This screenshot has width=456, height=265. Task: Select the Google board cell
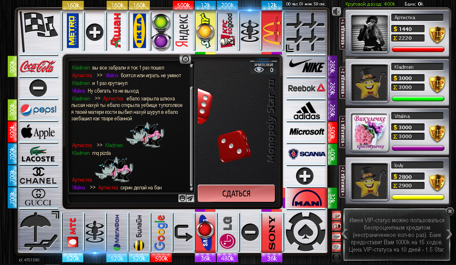pos(161,232)
